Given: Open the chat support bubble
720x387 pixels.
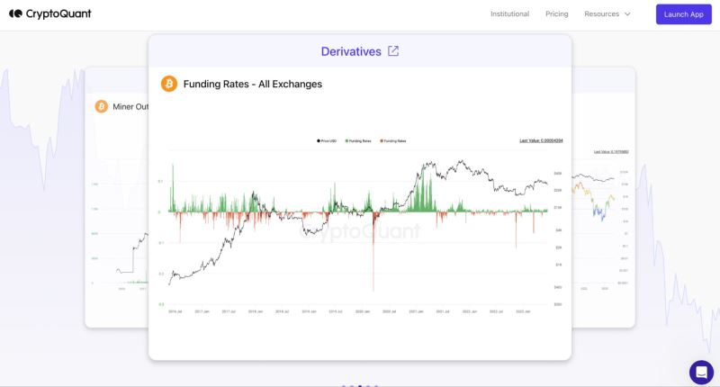Looking at the screenshot, I should (701, 372).
